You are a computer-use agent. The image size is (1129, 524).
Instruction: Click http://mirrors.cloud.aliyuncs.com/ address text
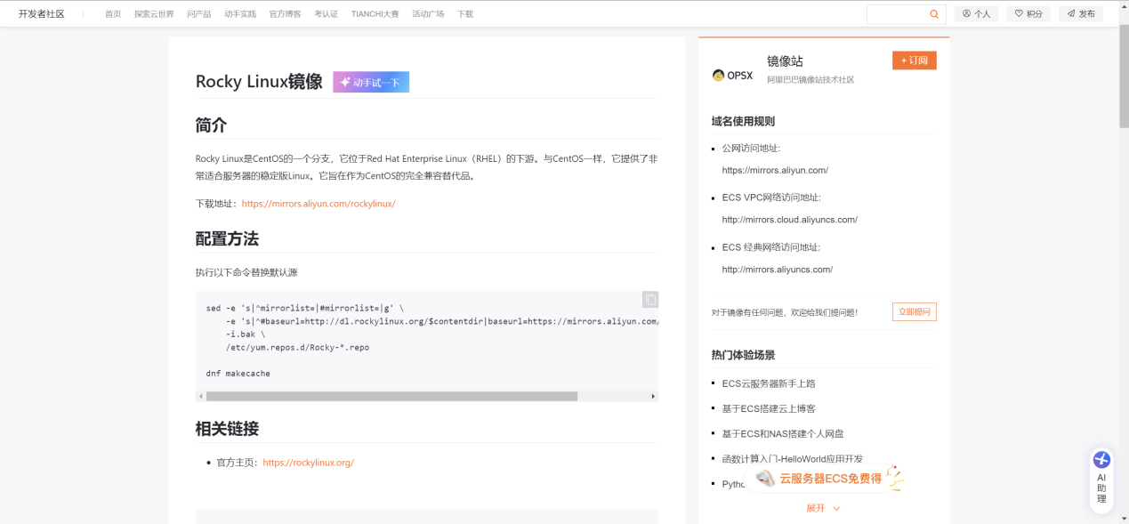coord(789,220)
